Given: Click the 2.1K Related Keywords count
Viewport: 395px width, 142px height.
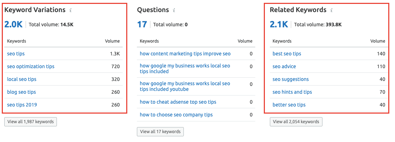Looking at the screenshot, I should 279,24.
